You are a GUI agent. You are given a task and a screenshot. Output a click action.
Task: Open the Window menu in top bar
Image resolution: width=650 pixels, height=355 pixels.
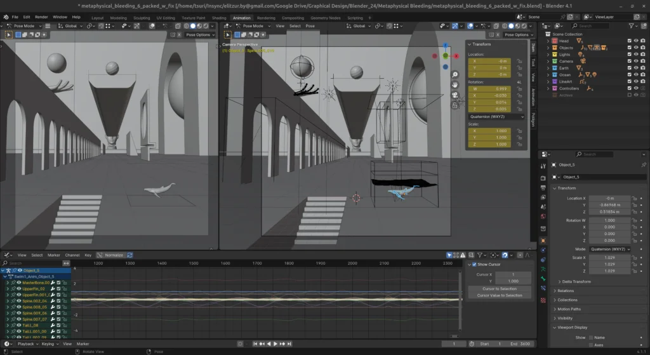[x=60, y=17]
